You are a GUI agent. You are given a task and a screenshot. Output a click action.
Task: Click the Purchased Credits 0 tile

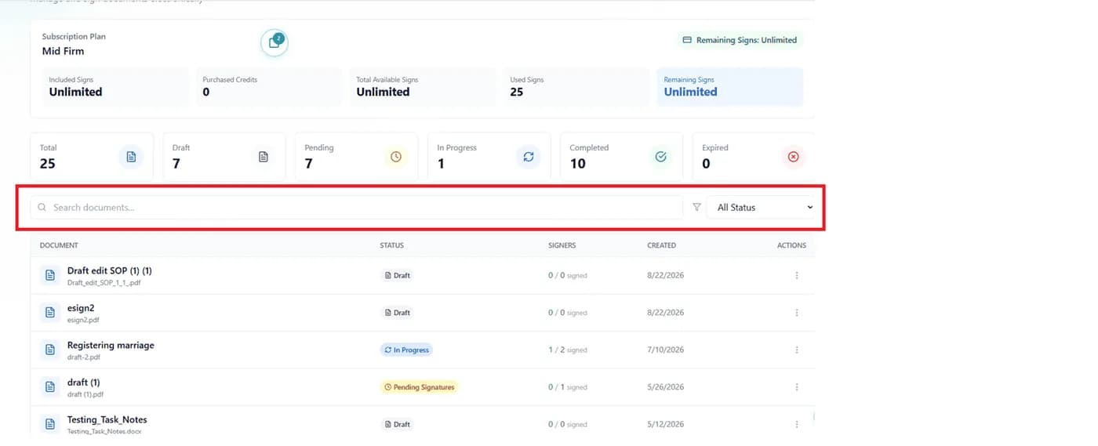pyautogui.click(x=268, y=86)
